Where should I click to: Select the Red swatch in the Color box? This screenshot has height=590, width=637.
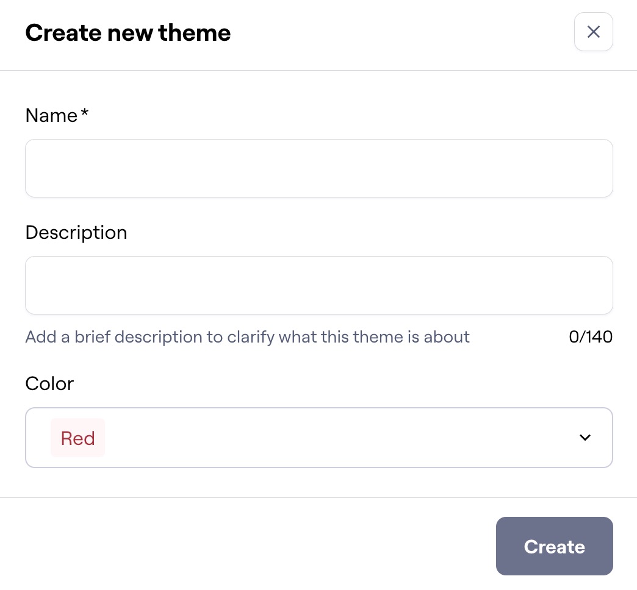point(77,438)
